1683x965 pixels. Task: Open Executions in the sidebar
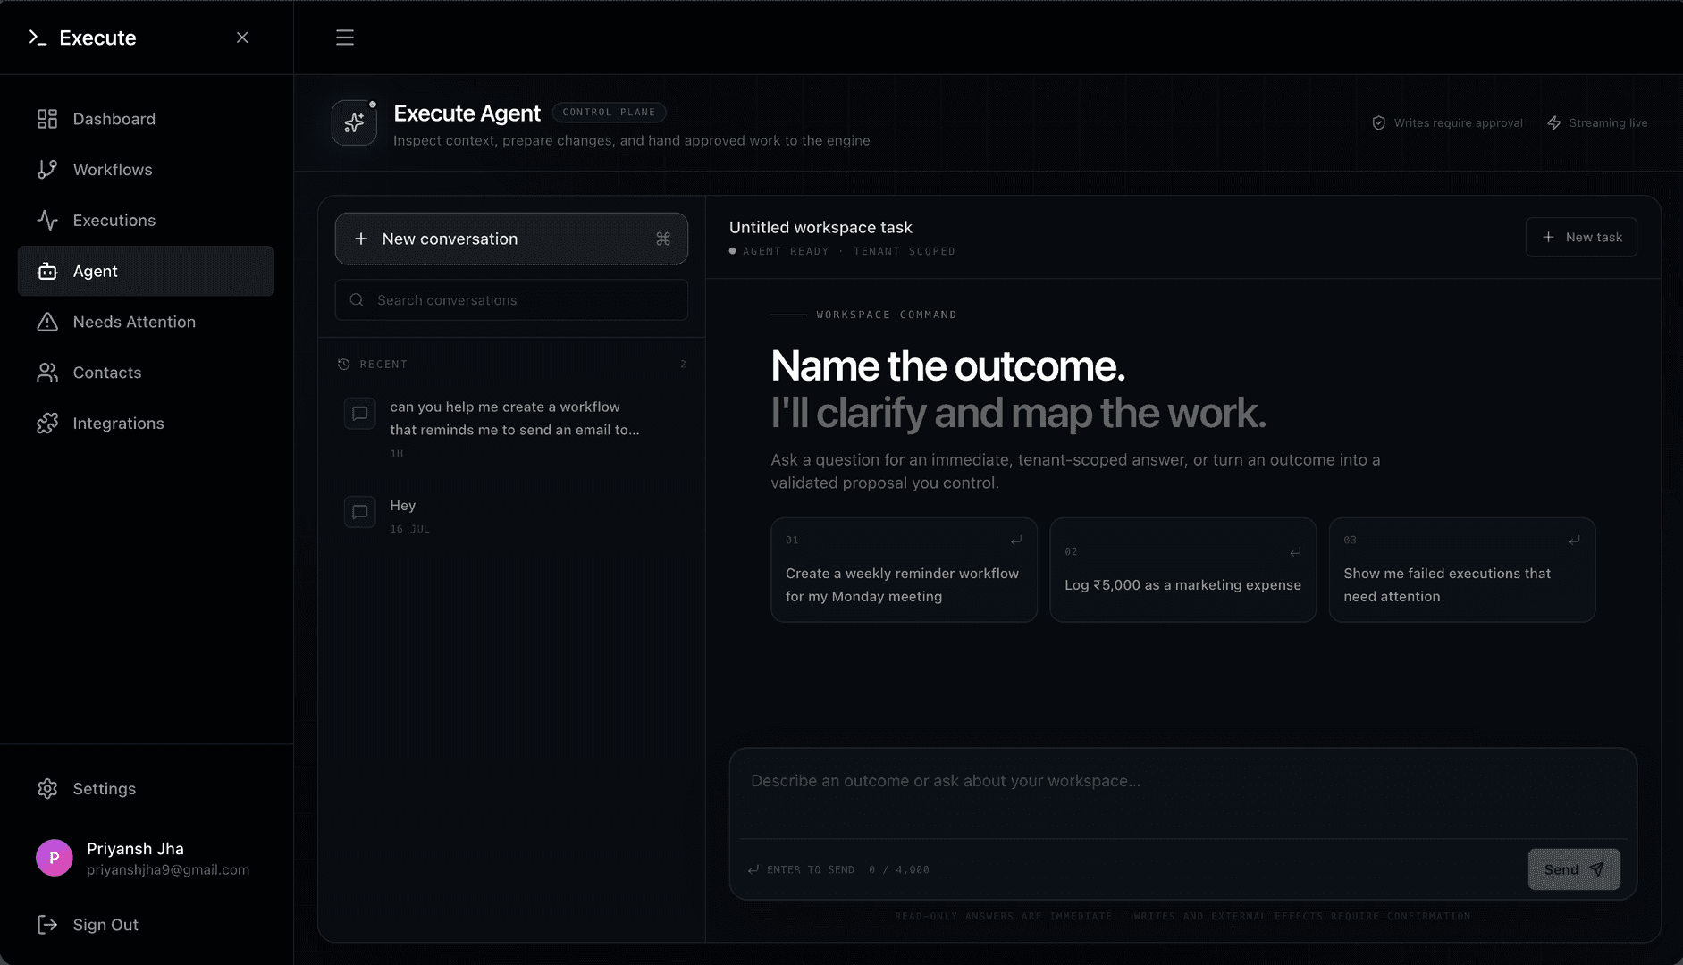pos(146,221)
